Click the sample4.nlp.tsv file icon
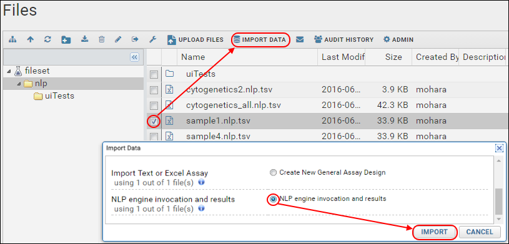509x244 pixels. [x=169, y=136]
